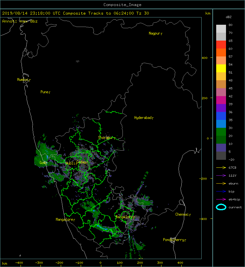This screenshot has width=245, height=267.
Task: Click the dBZ heading above color scale
Action: tap(229, 17)
